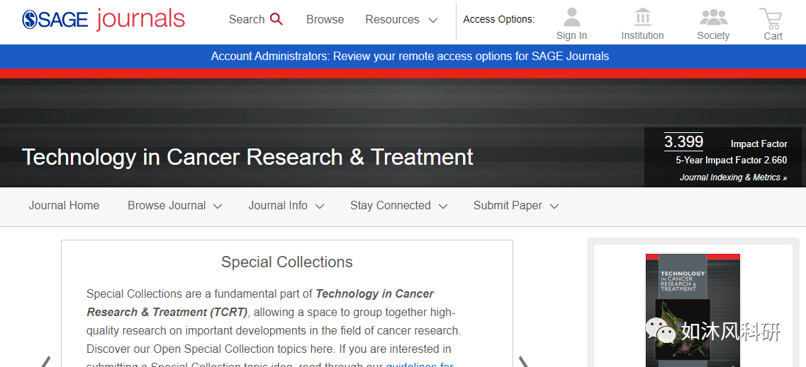Click the Institution access label
Screen dimensions: 806x367
(x=642, y=35)
